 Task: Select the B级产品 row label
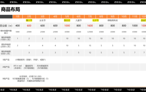point(6,79)
